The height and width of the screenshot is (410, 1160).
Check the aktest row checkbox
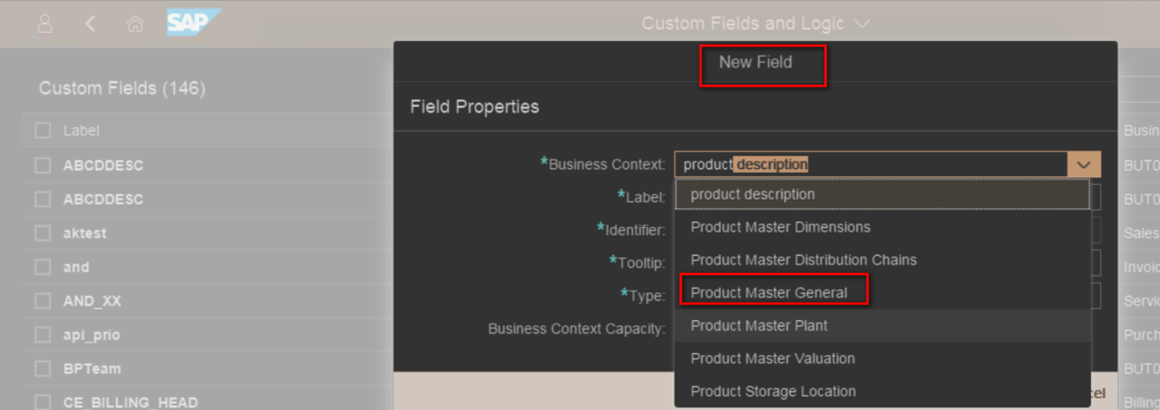point(43,233)
